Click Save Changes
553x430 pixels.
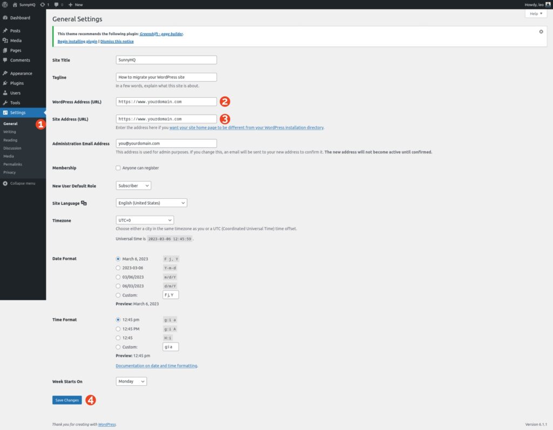coord(66,400)
